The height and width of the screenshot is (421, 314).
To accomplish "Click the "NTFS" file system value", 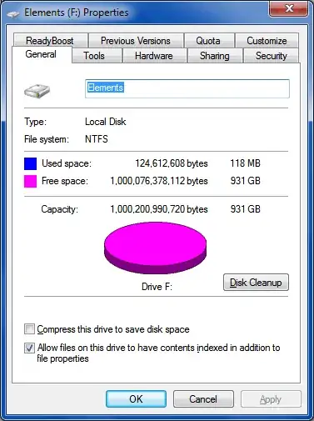I will [97, 139].
